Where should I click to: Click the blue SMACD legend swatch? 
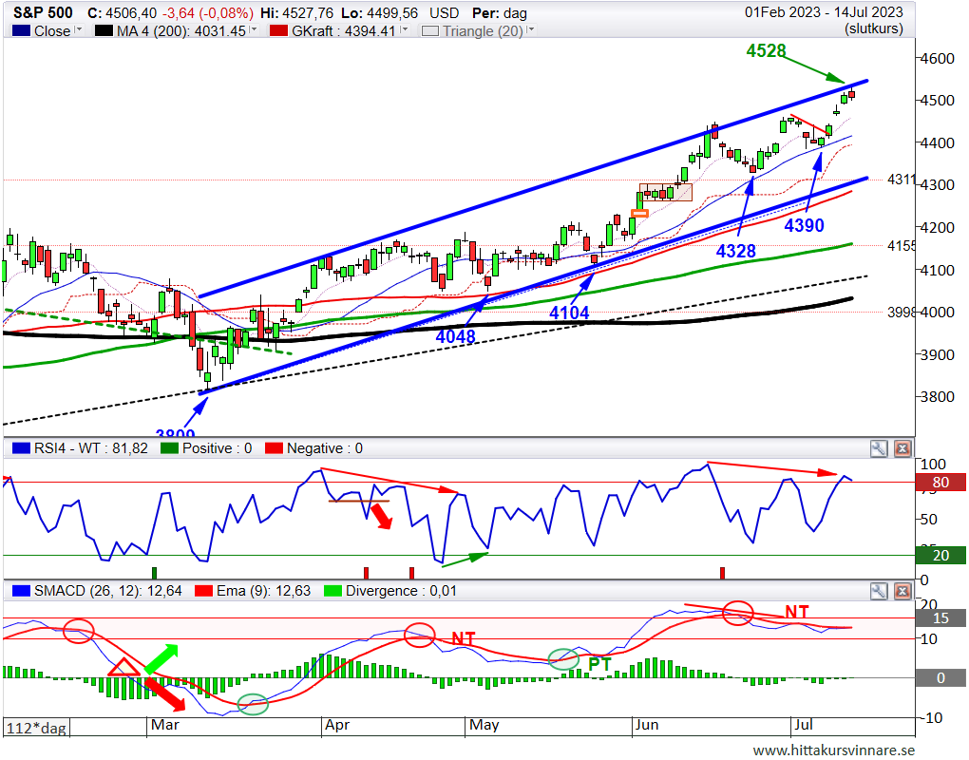(x=21, y=591)
